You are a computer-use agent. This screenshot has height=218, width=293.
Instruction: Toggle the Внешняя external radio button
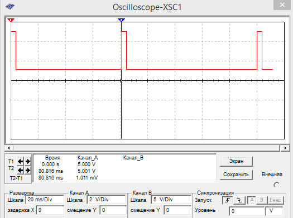tap(276, 185)
